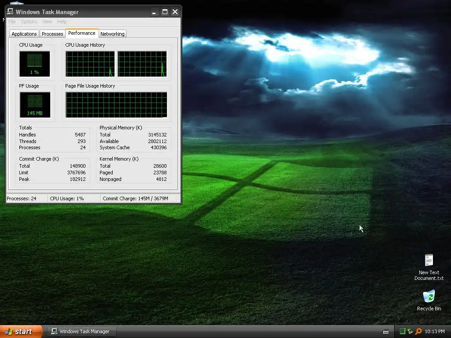This screenshot has height=338, width=451.
Task: Click the first CPU Usage History graph
Action: pos(90,64)
